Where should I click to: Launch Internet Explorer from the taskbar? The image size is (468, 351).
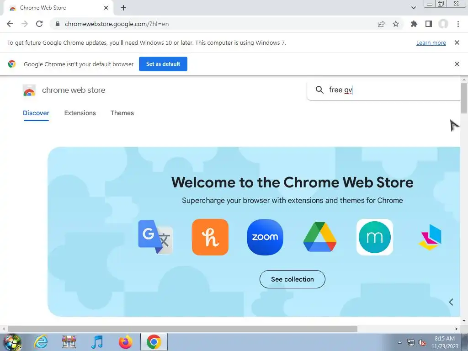[41, 342]
